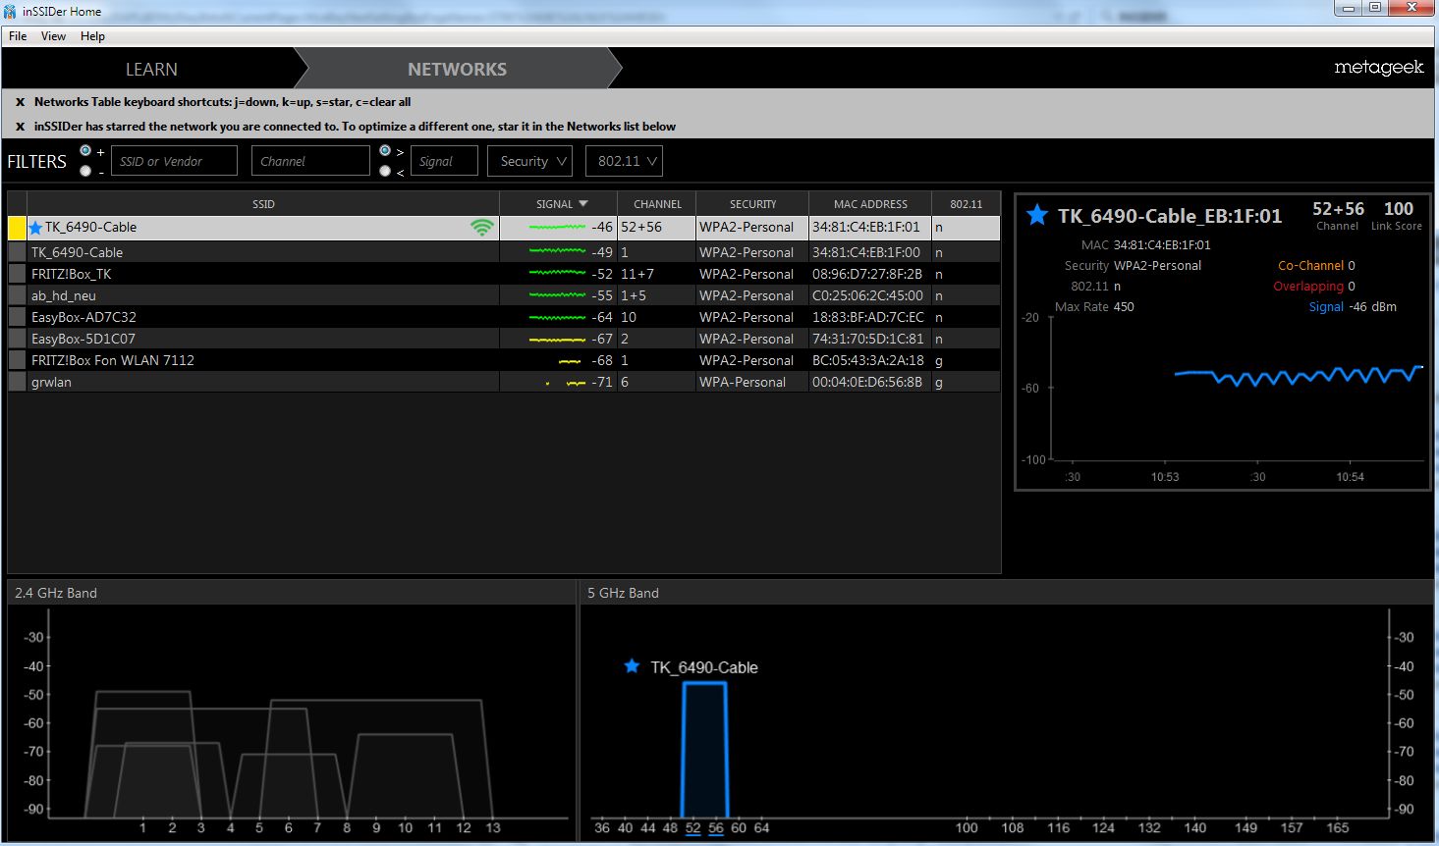The height and width of the screenshot is (846, 1439).
Task: Sort by 802.11 column header
Action: (x=967, y=204)
